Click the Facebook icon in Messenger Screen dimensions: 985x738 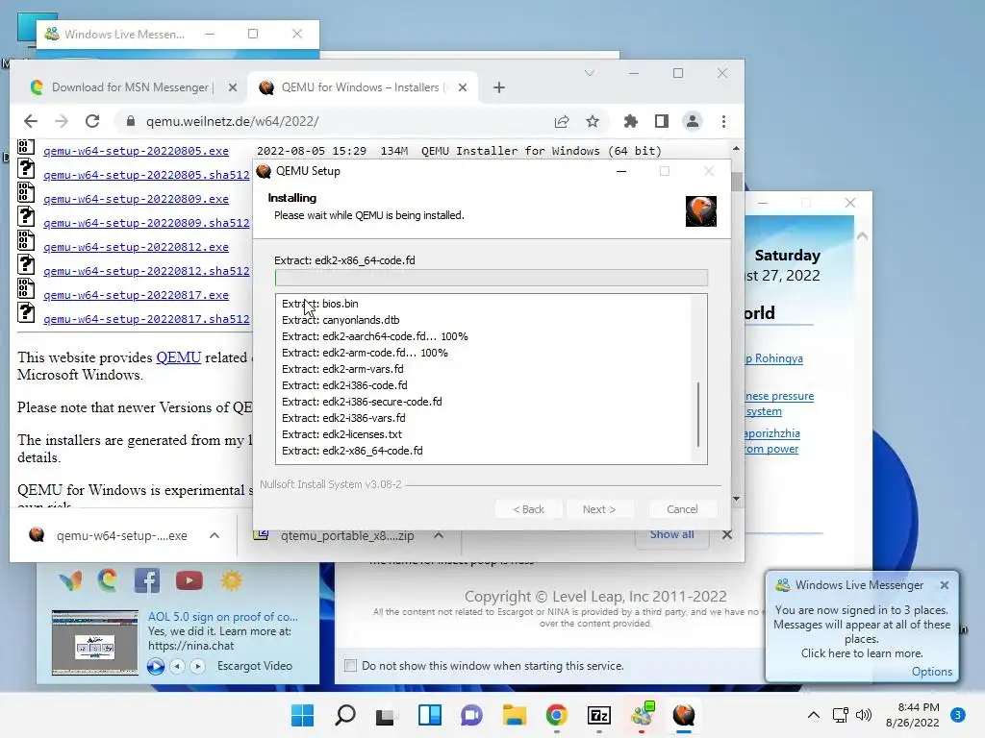[147, 580]
